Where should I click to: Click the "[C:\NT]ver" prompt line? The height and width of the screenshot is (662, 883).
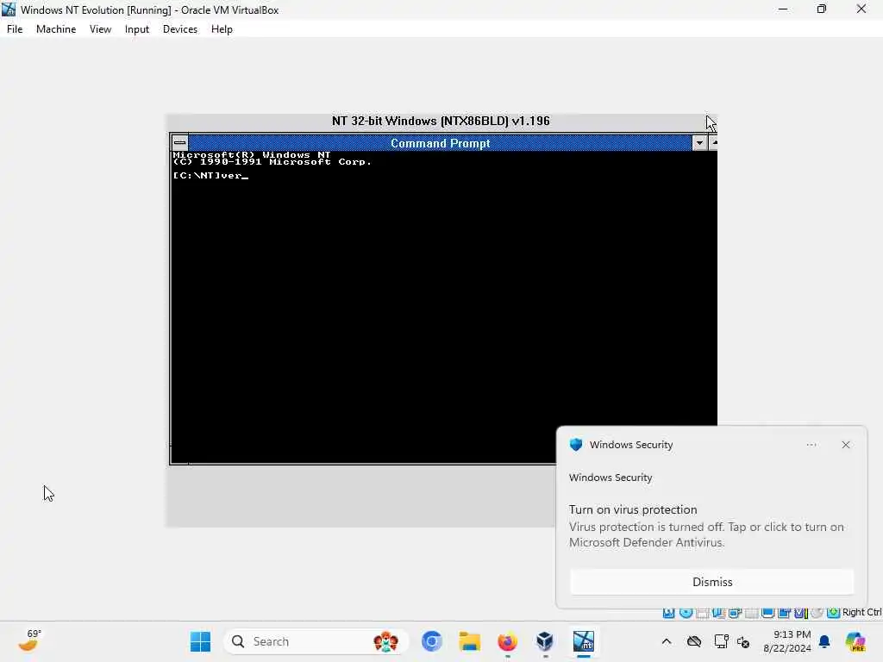[210, 176]
